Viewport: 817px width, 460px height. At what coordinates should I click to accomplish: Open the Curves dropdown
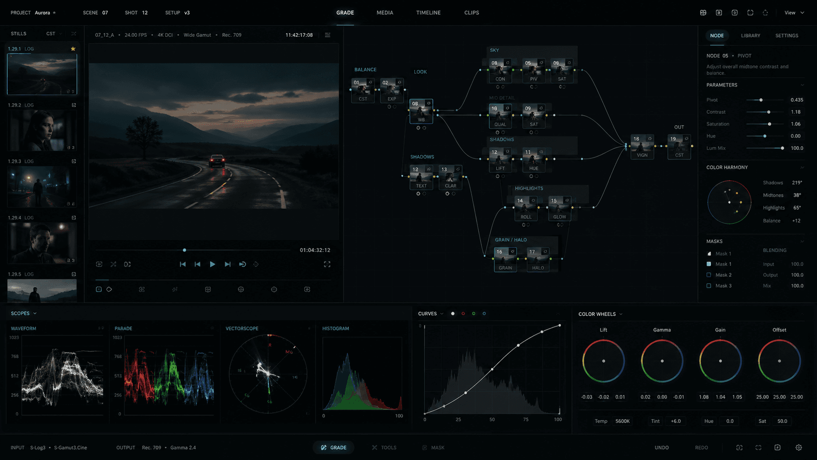[430, 314]
